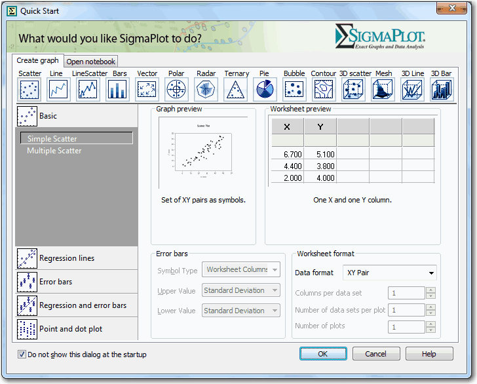Screen dimensions: 477x384
Task: Choose the Bubble plot icon
Action: point(294,90)
